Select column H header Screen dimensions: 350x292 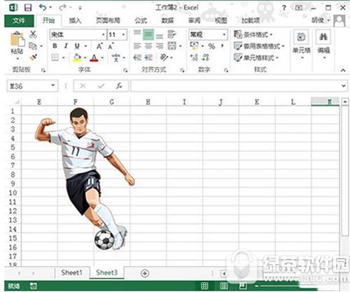click(x=148, y=102)
